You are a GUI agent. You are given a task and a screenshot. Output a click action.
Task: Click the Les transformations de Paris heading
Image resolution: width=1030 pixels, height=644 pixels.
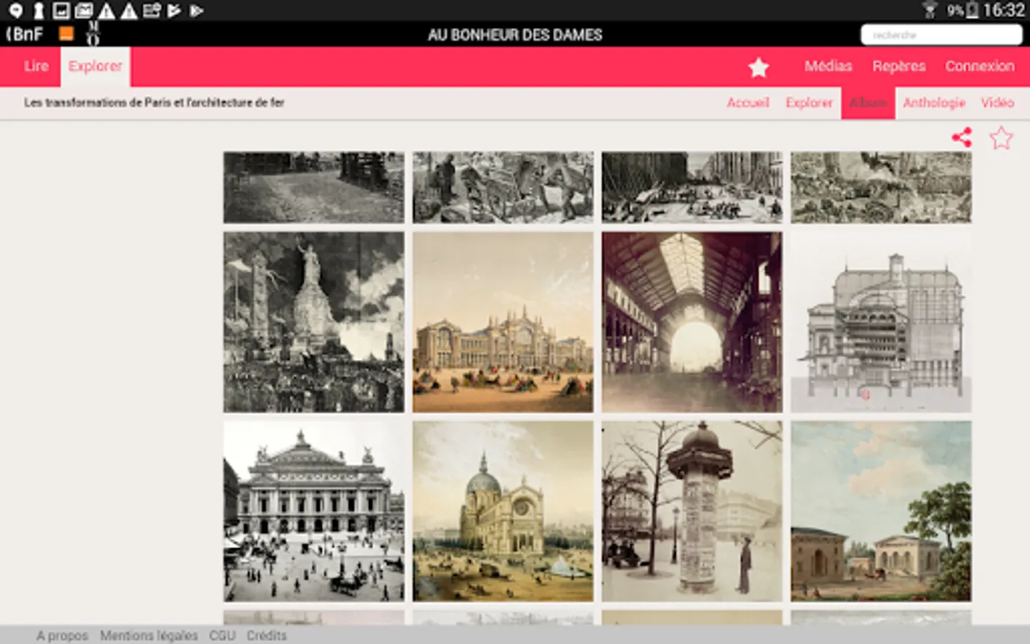154,102
